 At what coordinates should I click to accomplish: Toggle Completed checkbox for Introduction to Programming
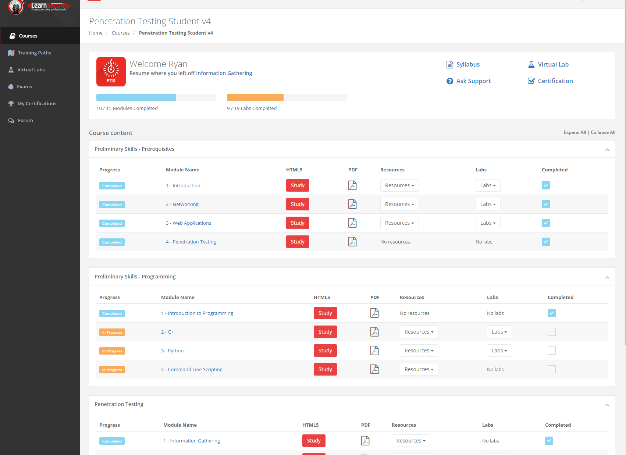pyautogui.click(x=552, y=313)
